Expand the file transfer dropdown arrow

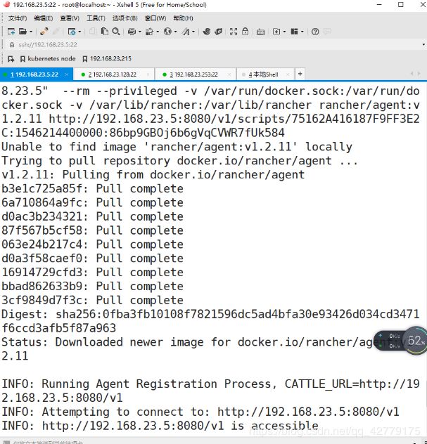pyautogui.click(x=158, y=32)
